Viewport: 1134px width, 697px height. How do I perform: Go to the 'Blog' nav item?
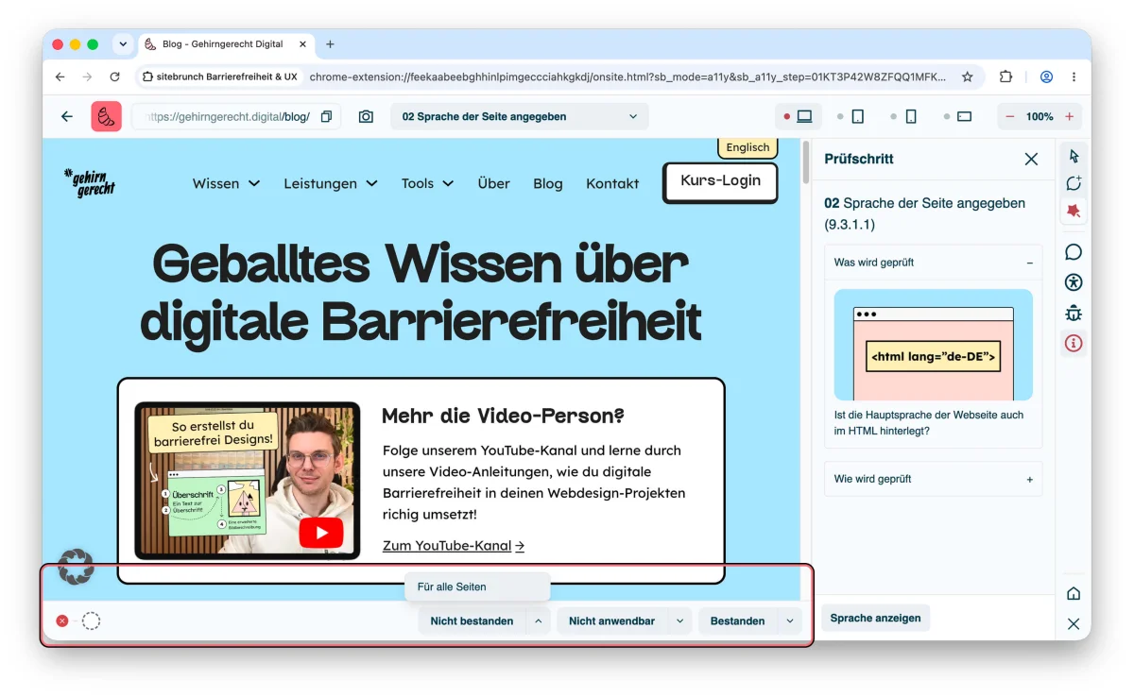(x=548, y=183)
